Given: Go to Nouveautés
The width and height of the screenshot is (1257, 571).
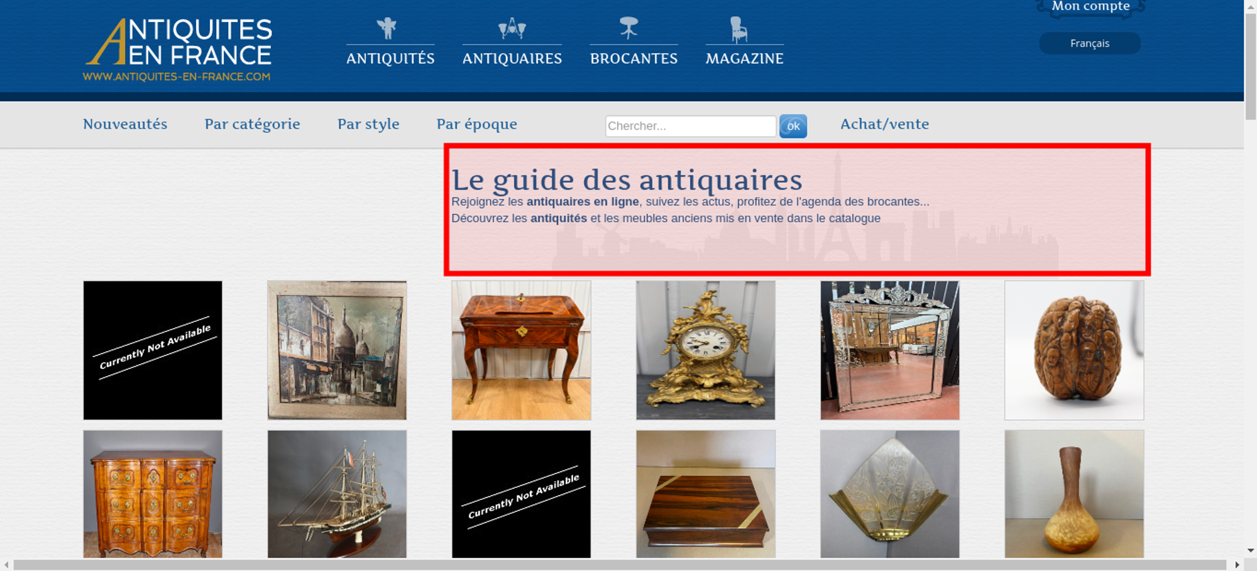Looking at the screenshot, I should click(x=125, y=124).
